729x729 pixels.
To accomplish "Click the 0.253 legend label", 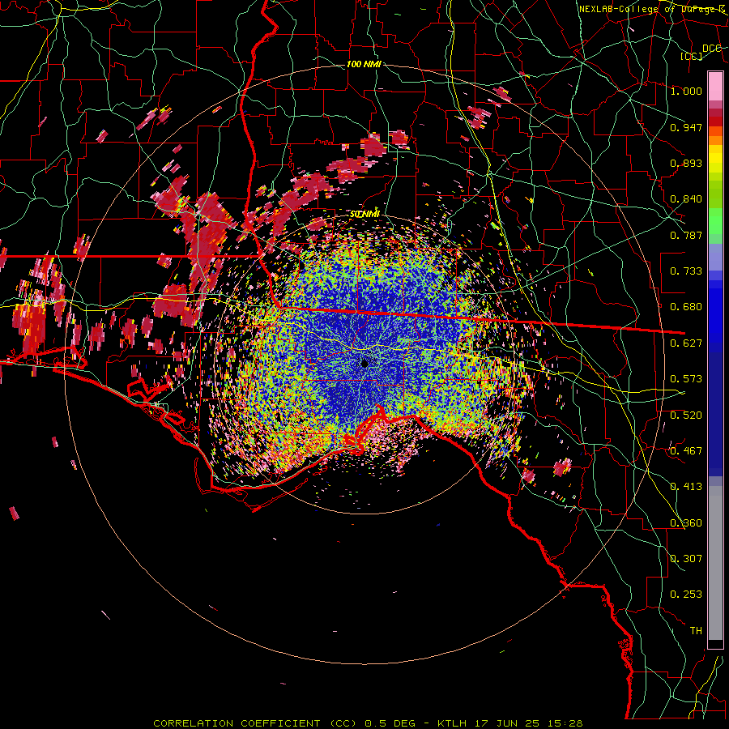I will 686,595.
